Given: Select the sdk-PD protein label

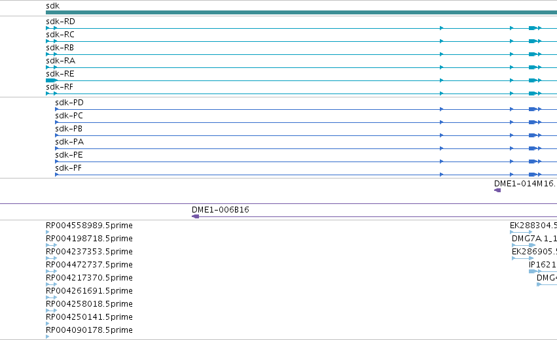Looking at the screenshot, I should 69,103.
